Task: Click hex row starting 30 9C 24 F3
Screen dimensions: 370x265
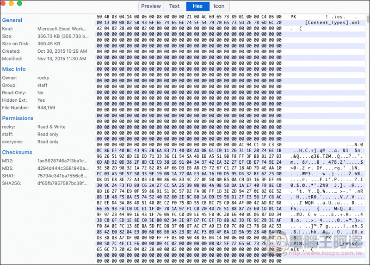Action: point(189,185)
